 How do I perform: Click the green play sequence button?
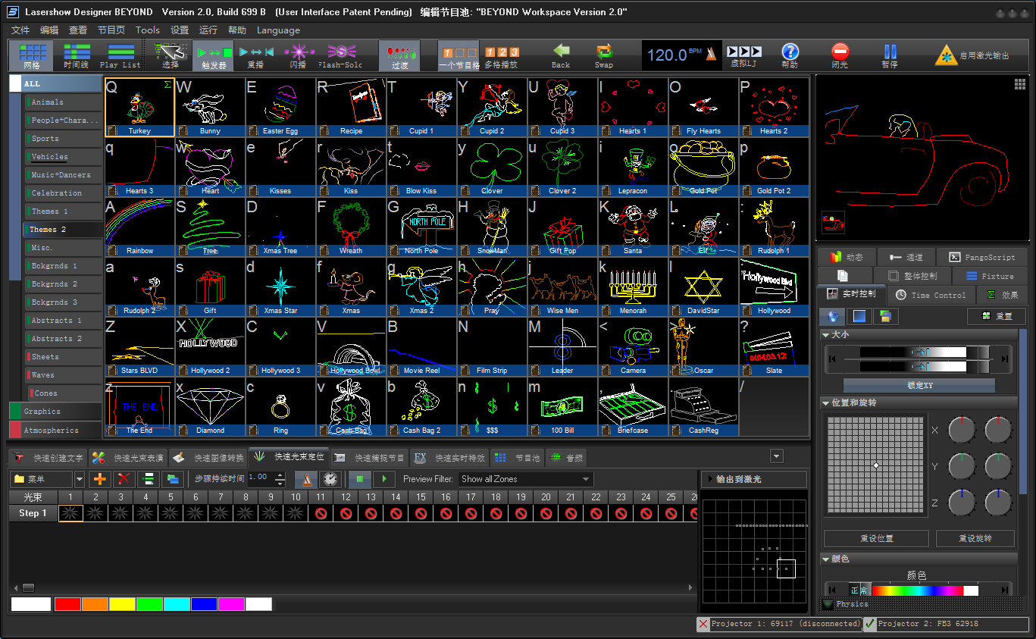click(x=384, y=479)
